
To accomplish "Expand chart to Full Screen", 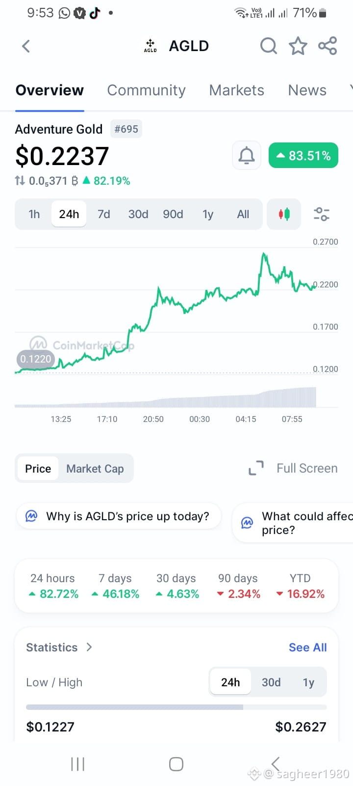I will tap(293, 468).
